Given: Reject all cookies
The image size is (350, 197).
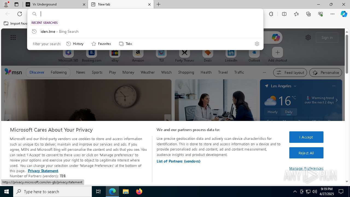Looking at the screenshot, I should click(x=306, y=153).
